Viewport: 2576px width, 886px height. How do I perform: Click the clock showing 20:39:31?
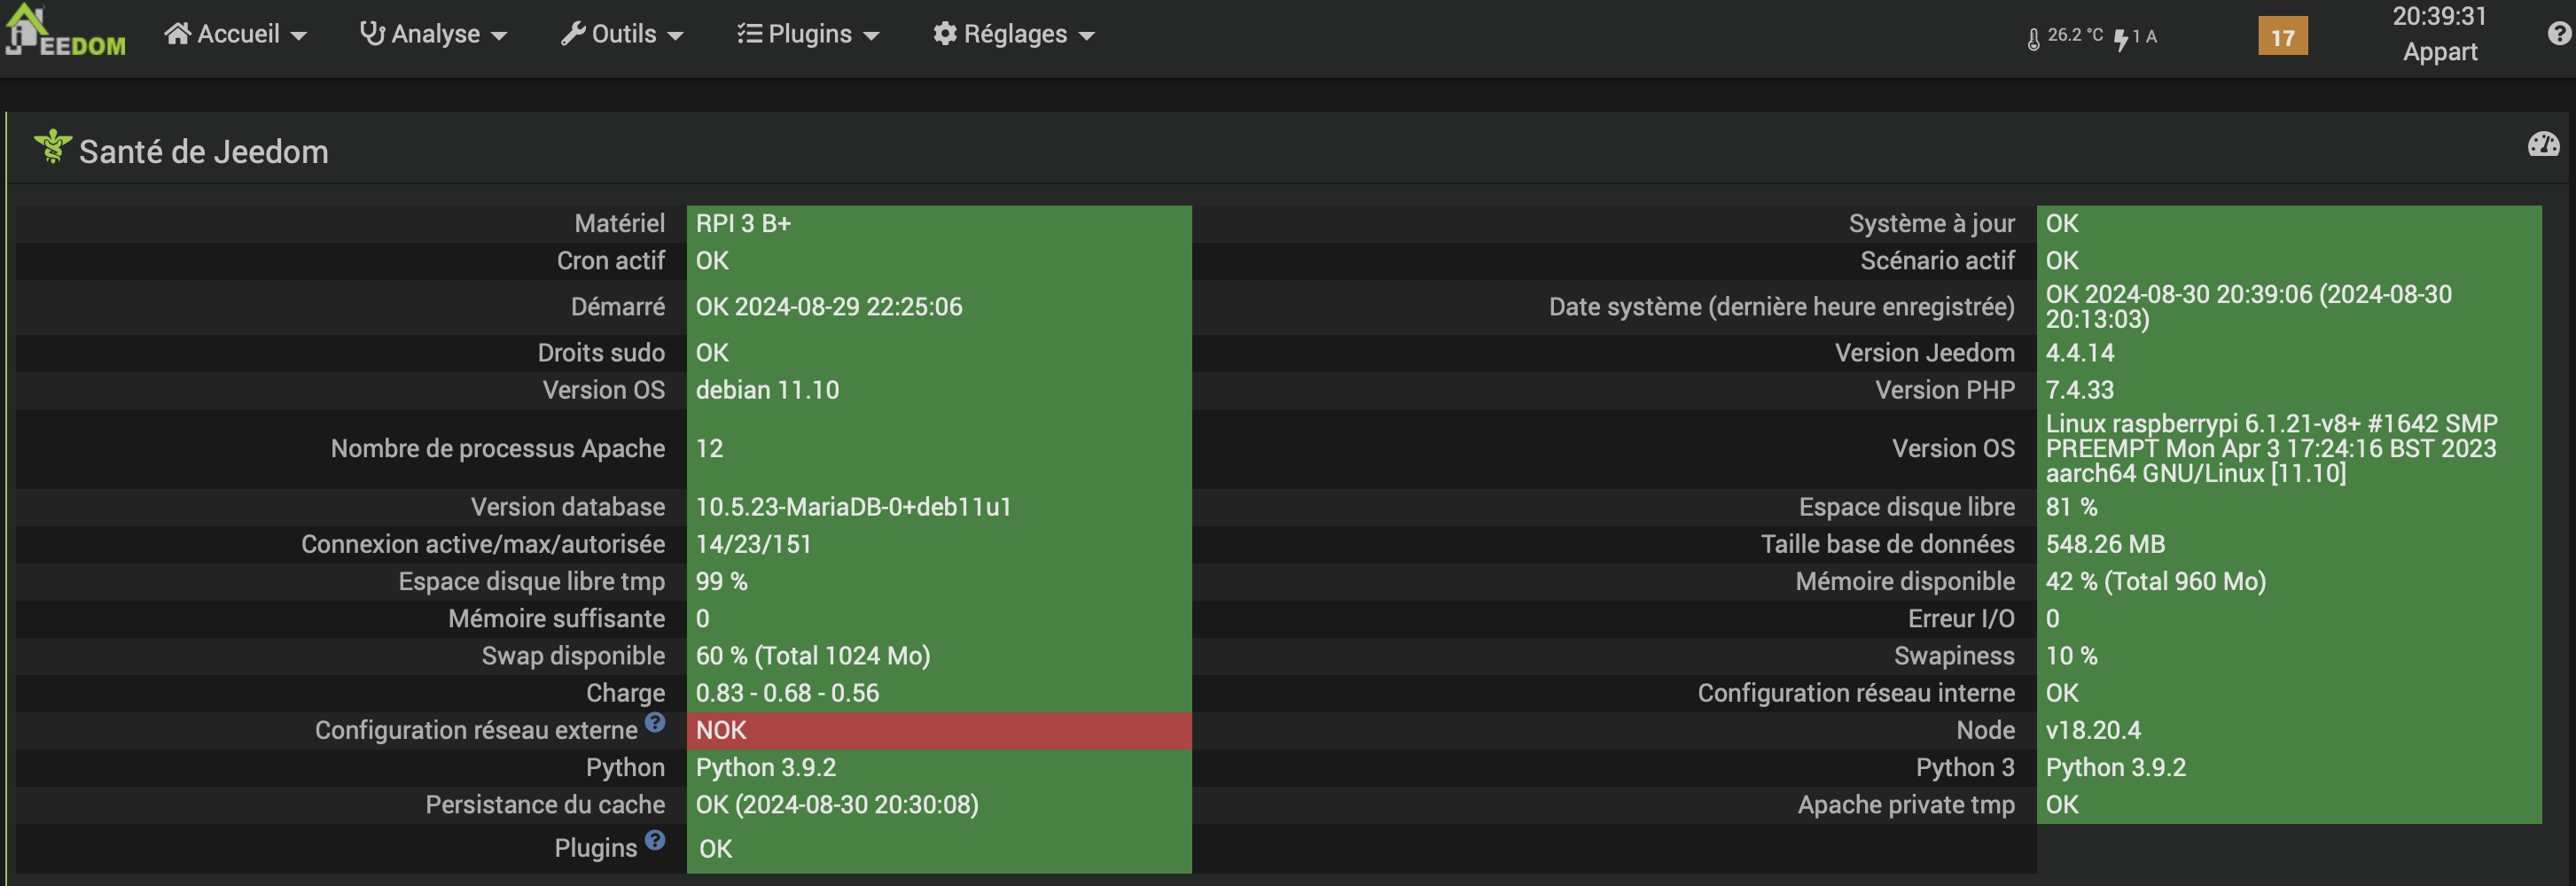pos(2439,16)
